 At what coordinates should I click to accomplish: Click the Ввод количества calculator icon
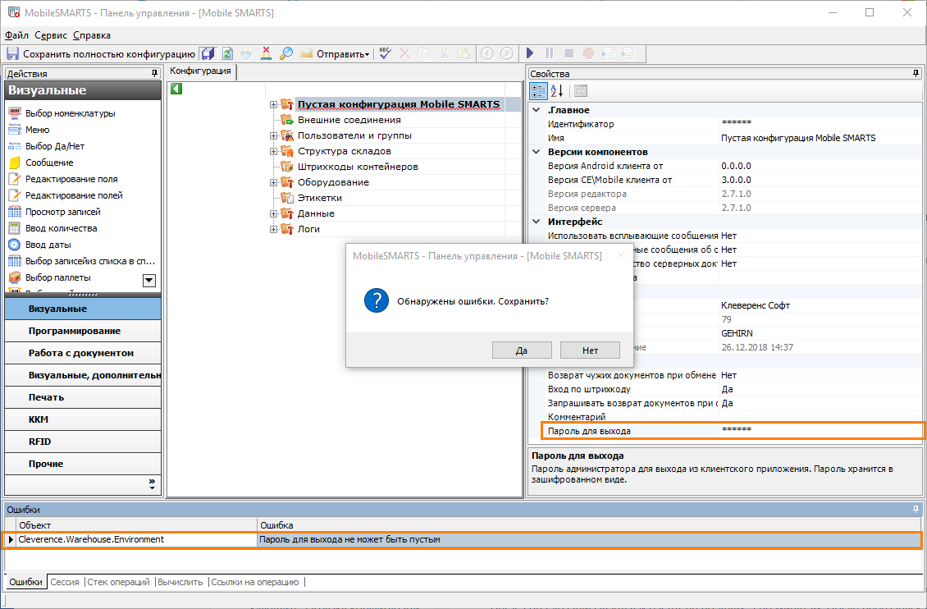[15, 228]
